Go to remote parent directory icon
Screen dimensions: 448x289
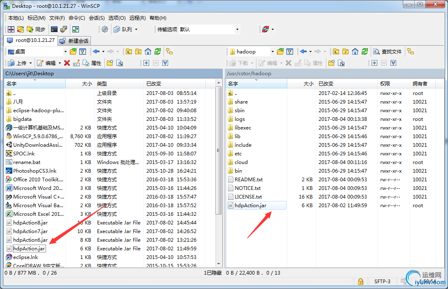tap(336, 51)
